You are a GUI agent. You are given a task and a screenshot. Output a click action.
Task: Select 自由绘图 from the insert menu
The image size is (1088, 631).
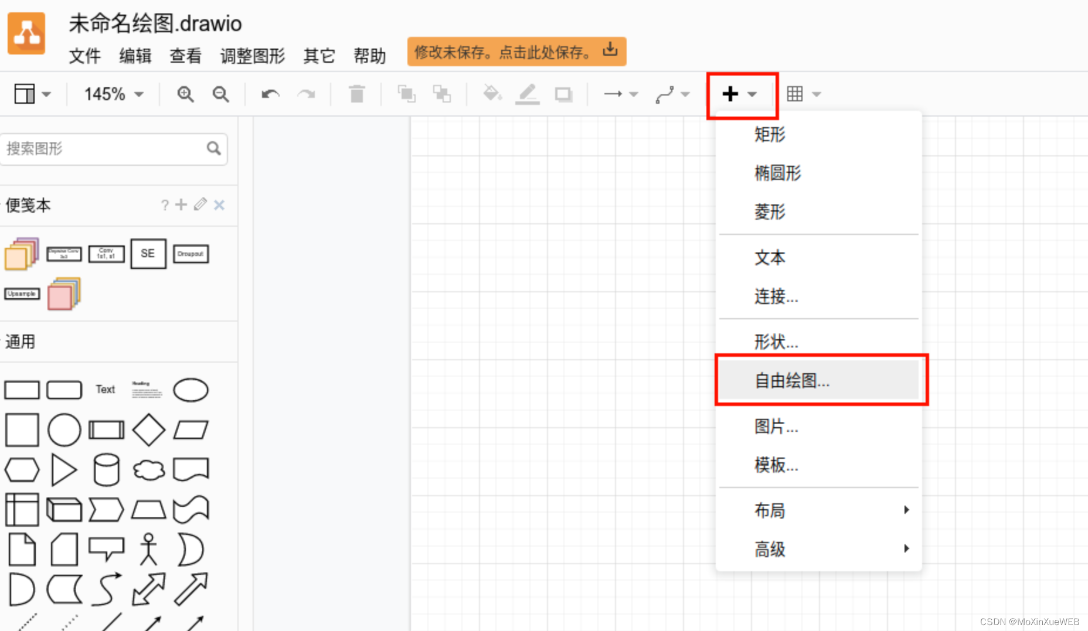791,380
